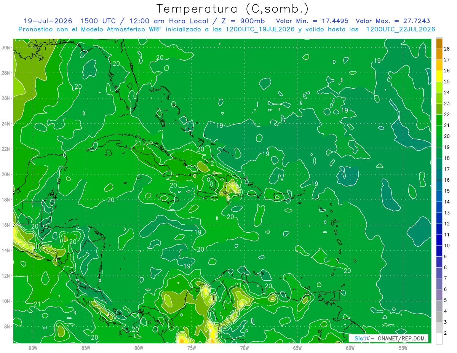
Task: Click the dark blue colorbar swatch between 10 and 11
Action: click(x=439, y=240)
